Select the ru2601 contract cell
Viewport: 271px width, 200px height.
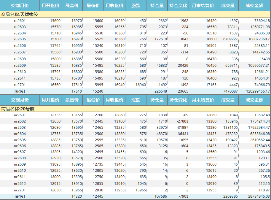(x=20, y=21)
